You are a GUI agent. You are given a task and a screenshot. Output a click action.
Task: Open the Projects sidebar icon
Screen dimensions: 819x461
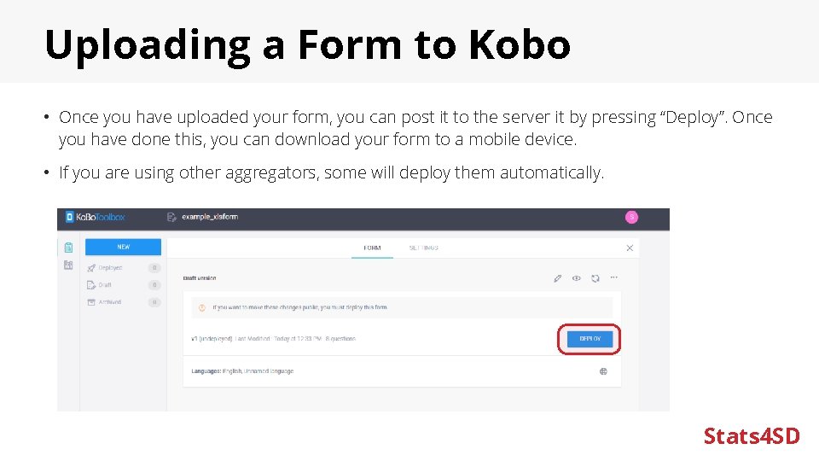click(x=68, y=248)
